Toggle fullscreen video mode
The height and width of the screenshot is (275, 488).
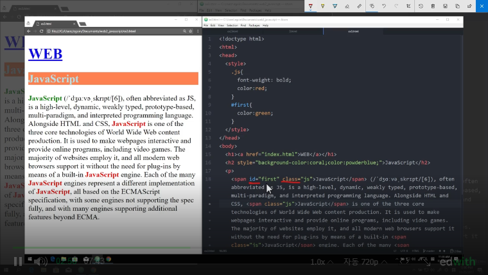[x=426, y=262]
